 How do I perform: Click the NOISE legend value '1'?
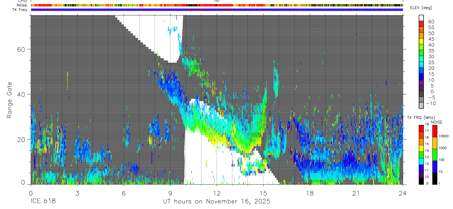tap(440, 183)
